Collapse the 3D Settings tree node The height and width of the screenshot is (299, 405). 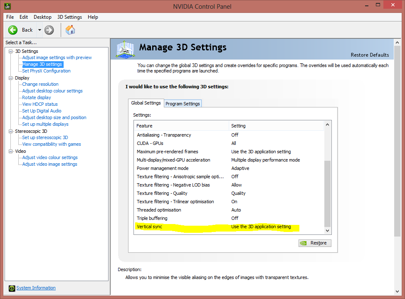point(10,52)
